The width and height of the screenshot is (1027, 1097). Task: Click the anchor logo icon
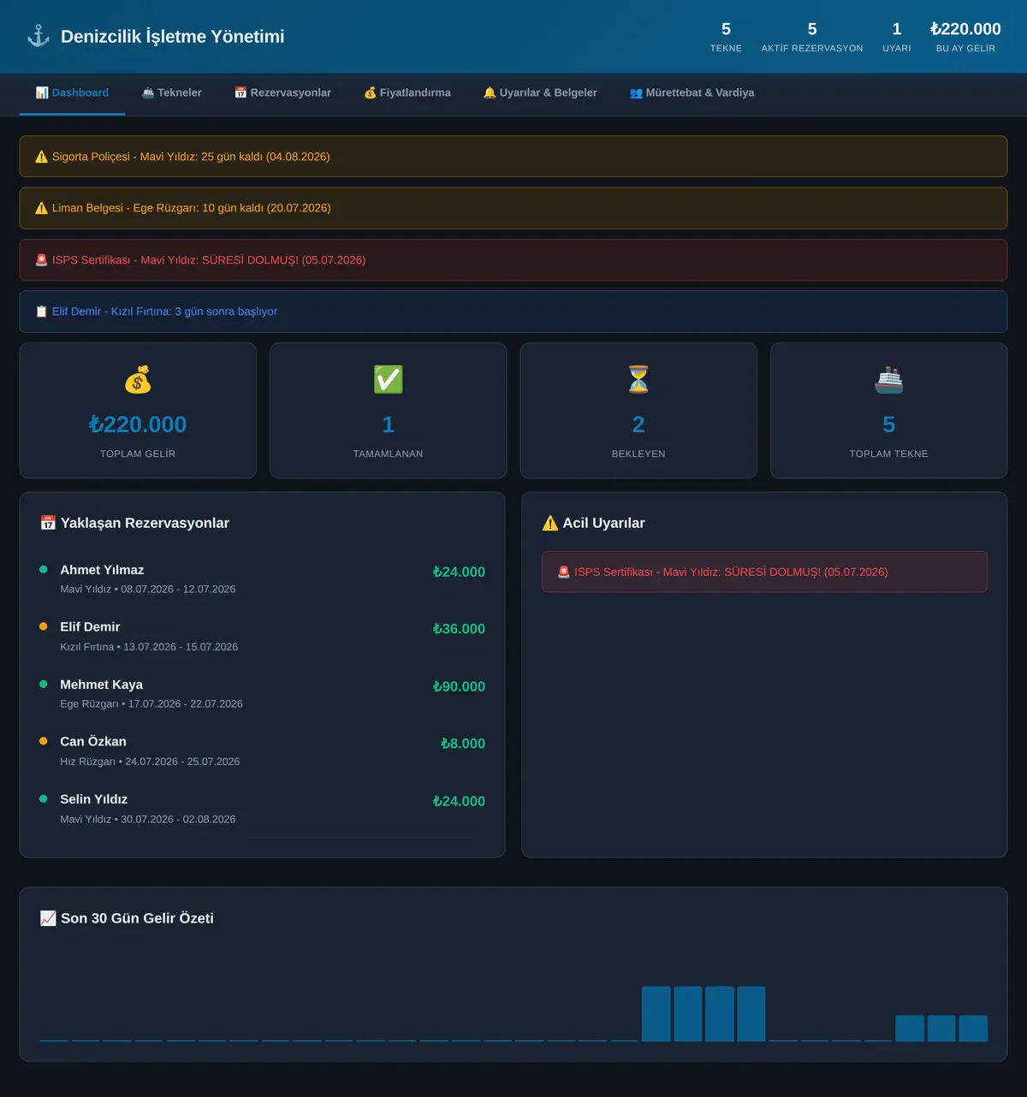pyautogui.click(x=39, y=36)
